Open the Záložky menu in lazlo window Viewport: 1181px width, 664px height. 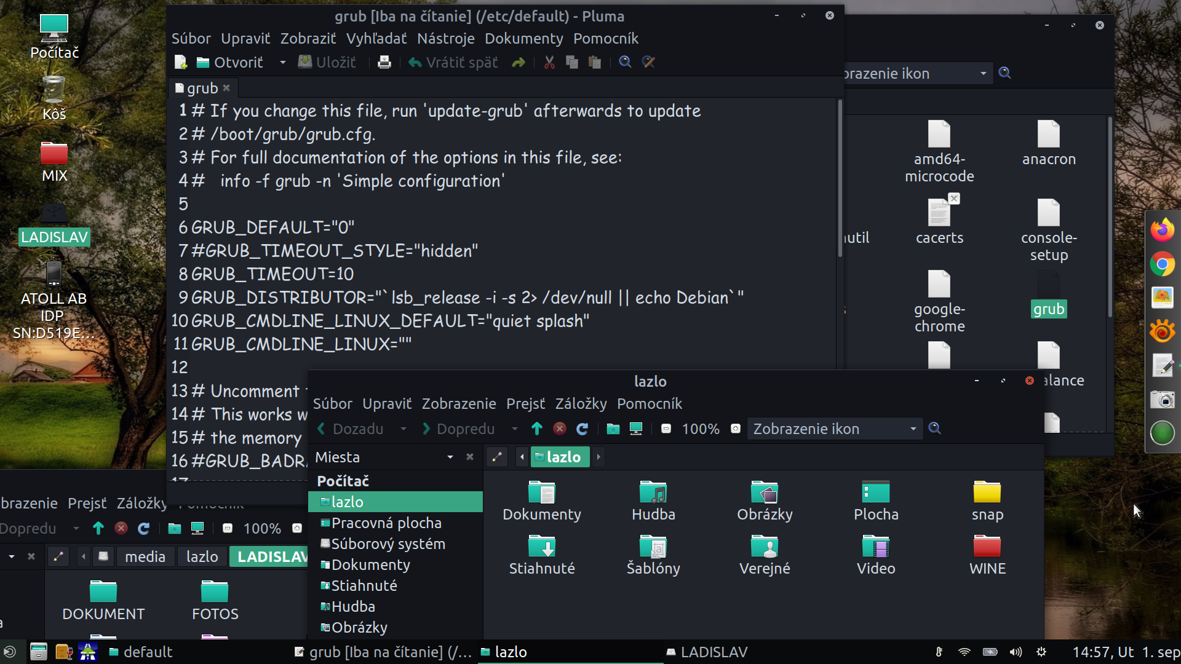[x=581, y=404]
